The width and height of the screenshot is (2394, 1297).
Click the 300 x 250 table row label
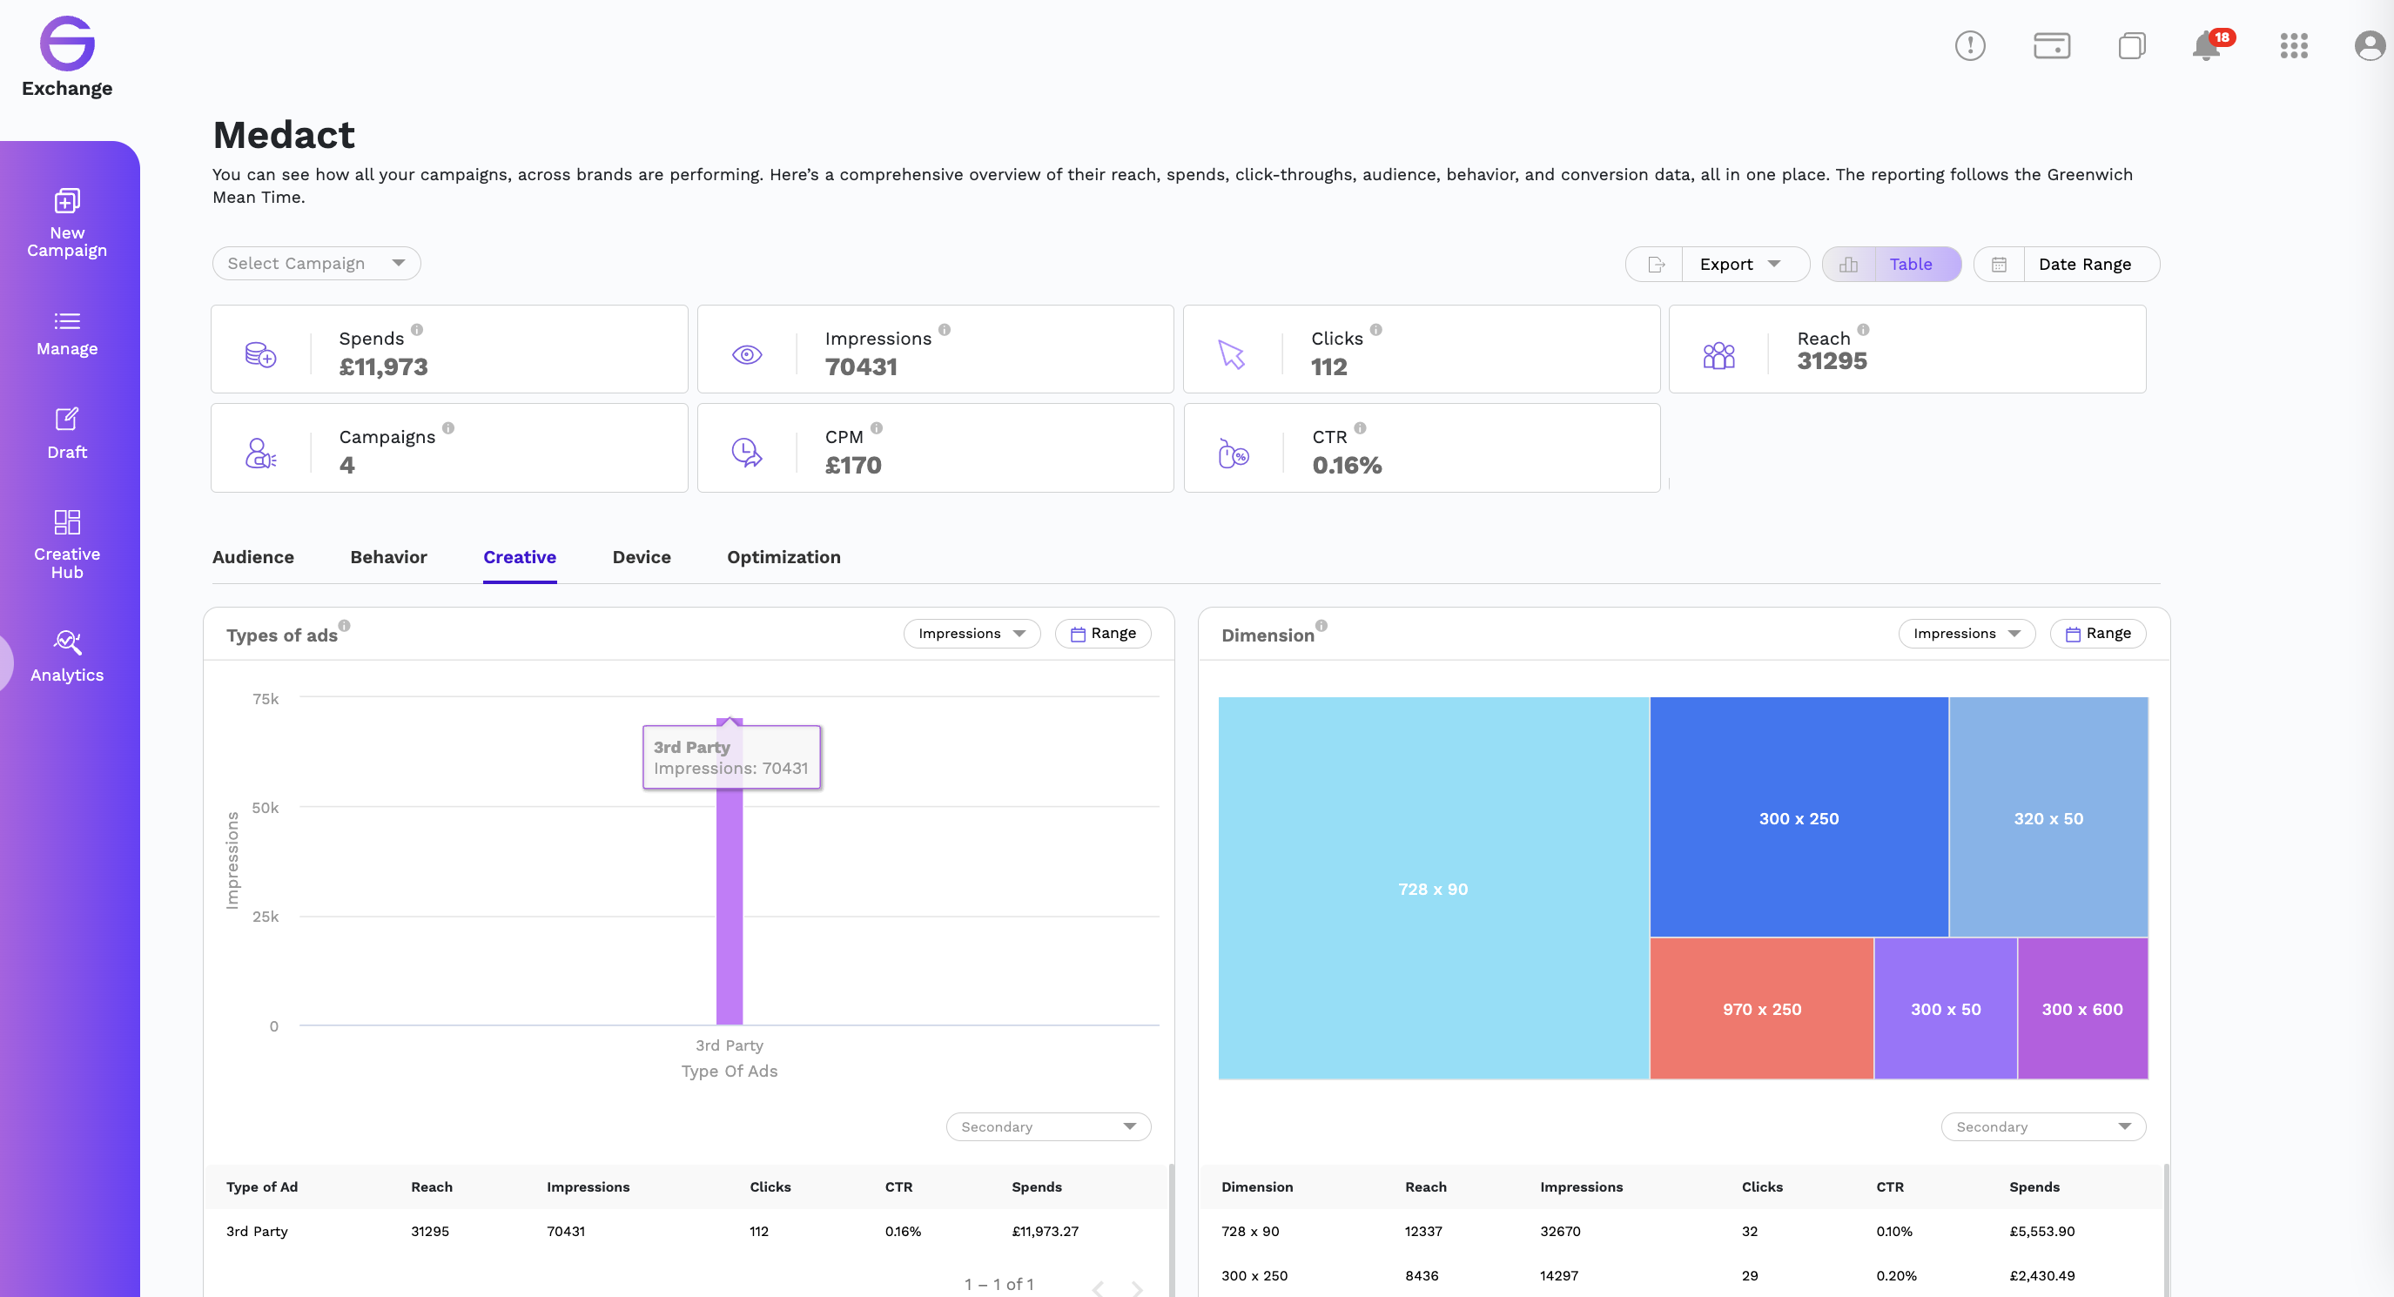(x=1254, y=1277)
